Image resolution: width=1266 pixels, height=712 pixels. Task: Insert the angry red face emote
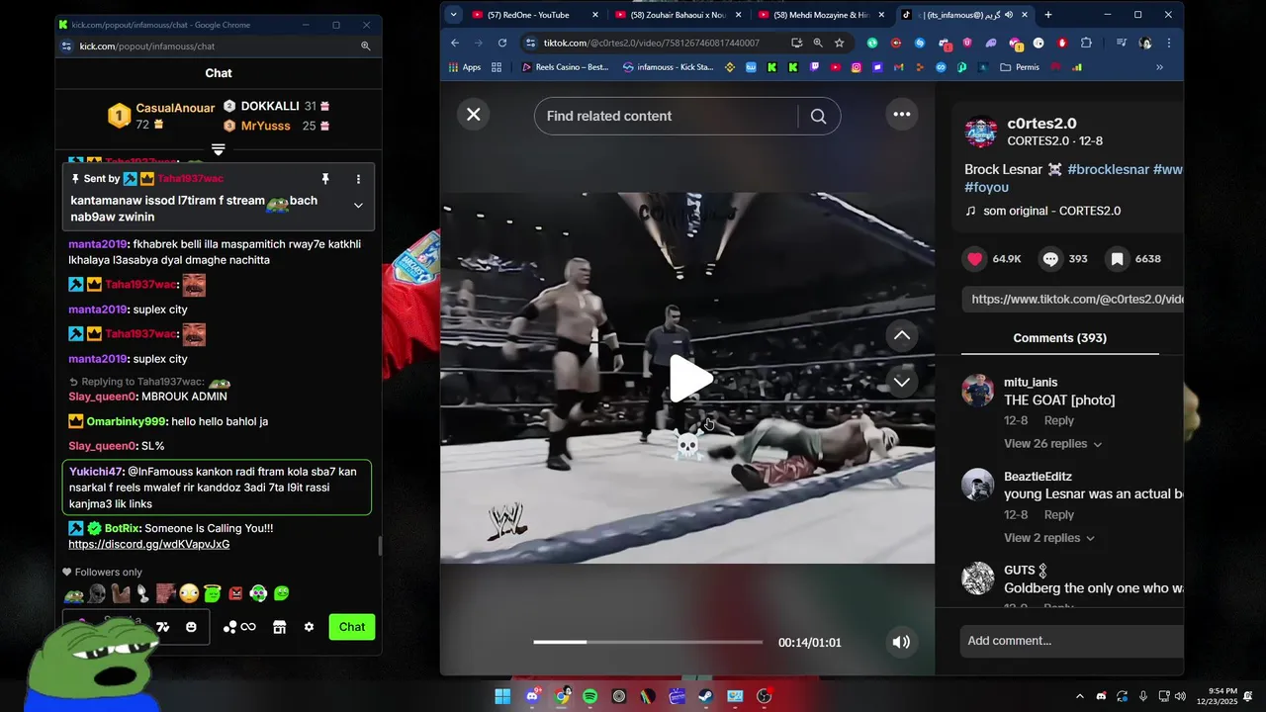click(235, 593)
